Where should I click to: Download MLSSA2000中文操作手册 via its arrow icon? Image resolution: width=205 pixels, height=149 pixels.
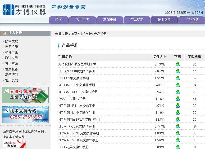click(x=177, y=85)
